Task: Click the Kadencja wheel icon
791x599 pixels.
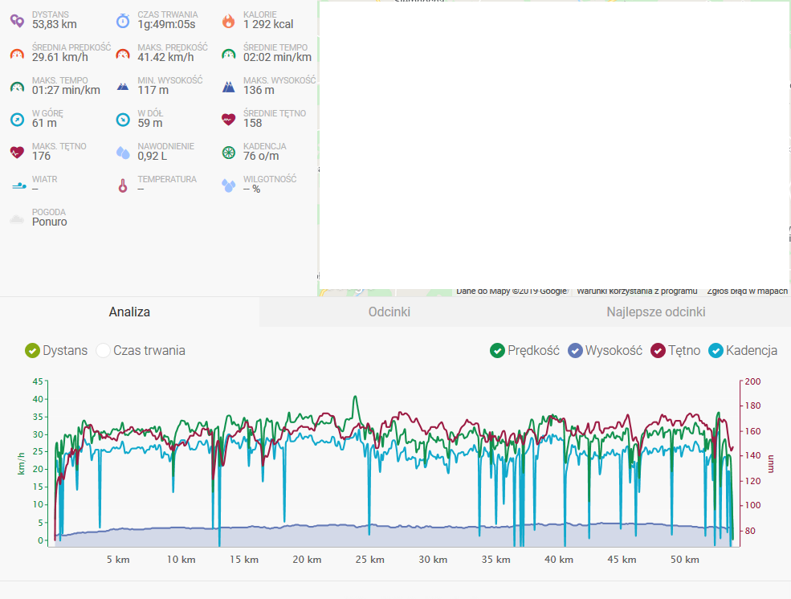Action: 229,153
